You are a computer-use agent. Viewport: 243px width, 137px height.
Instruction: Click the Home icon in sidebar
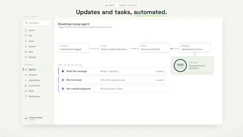coord(26,30)
